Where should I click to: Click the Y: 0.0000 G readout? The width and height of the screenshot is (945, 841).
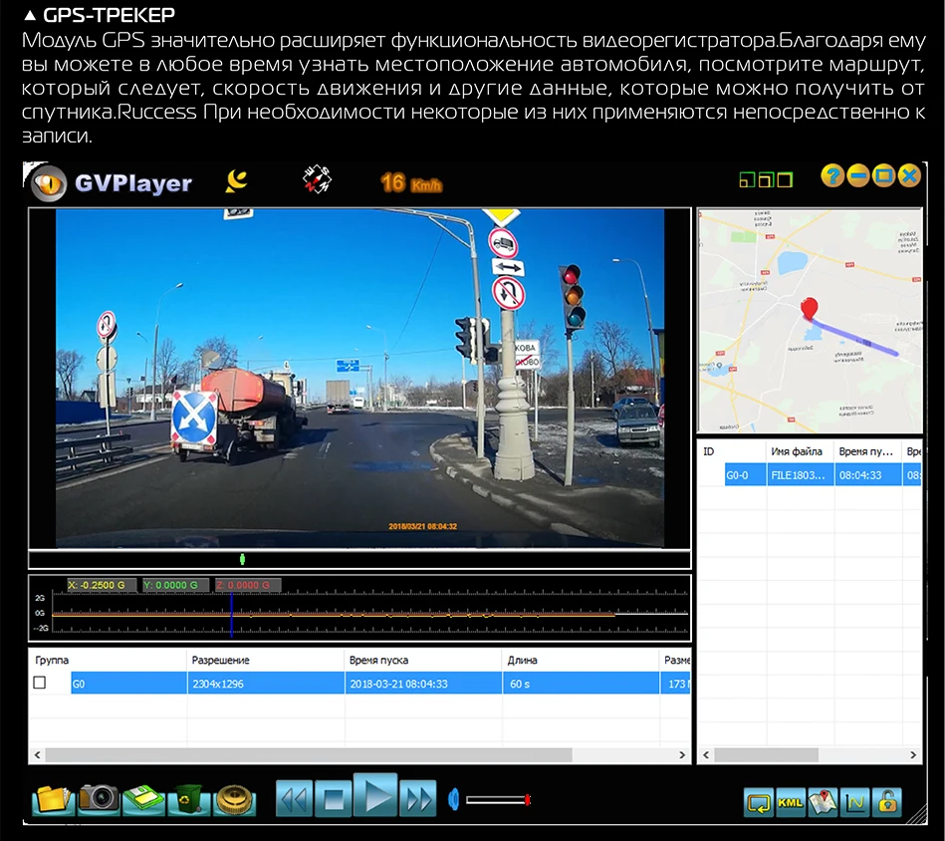point(175,585)
